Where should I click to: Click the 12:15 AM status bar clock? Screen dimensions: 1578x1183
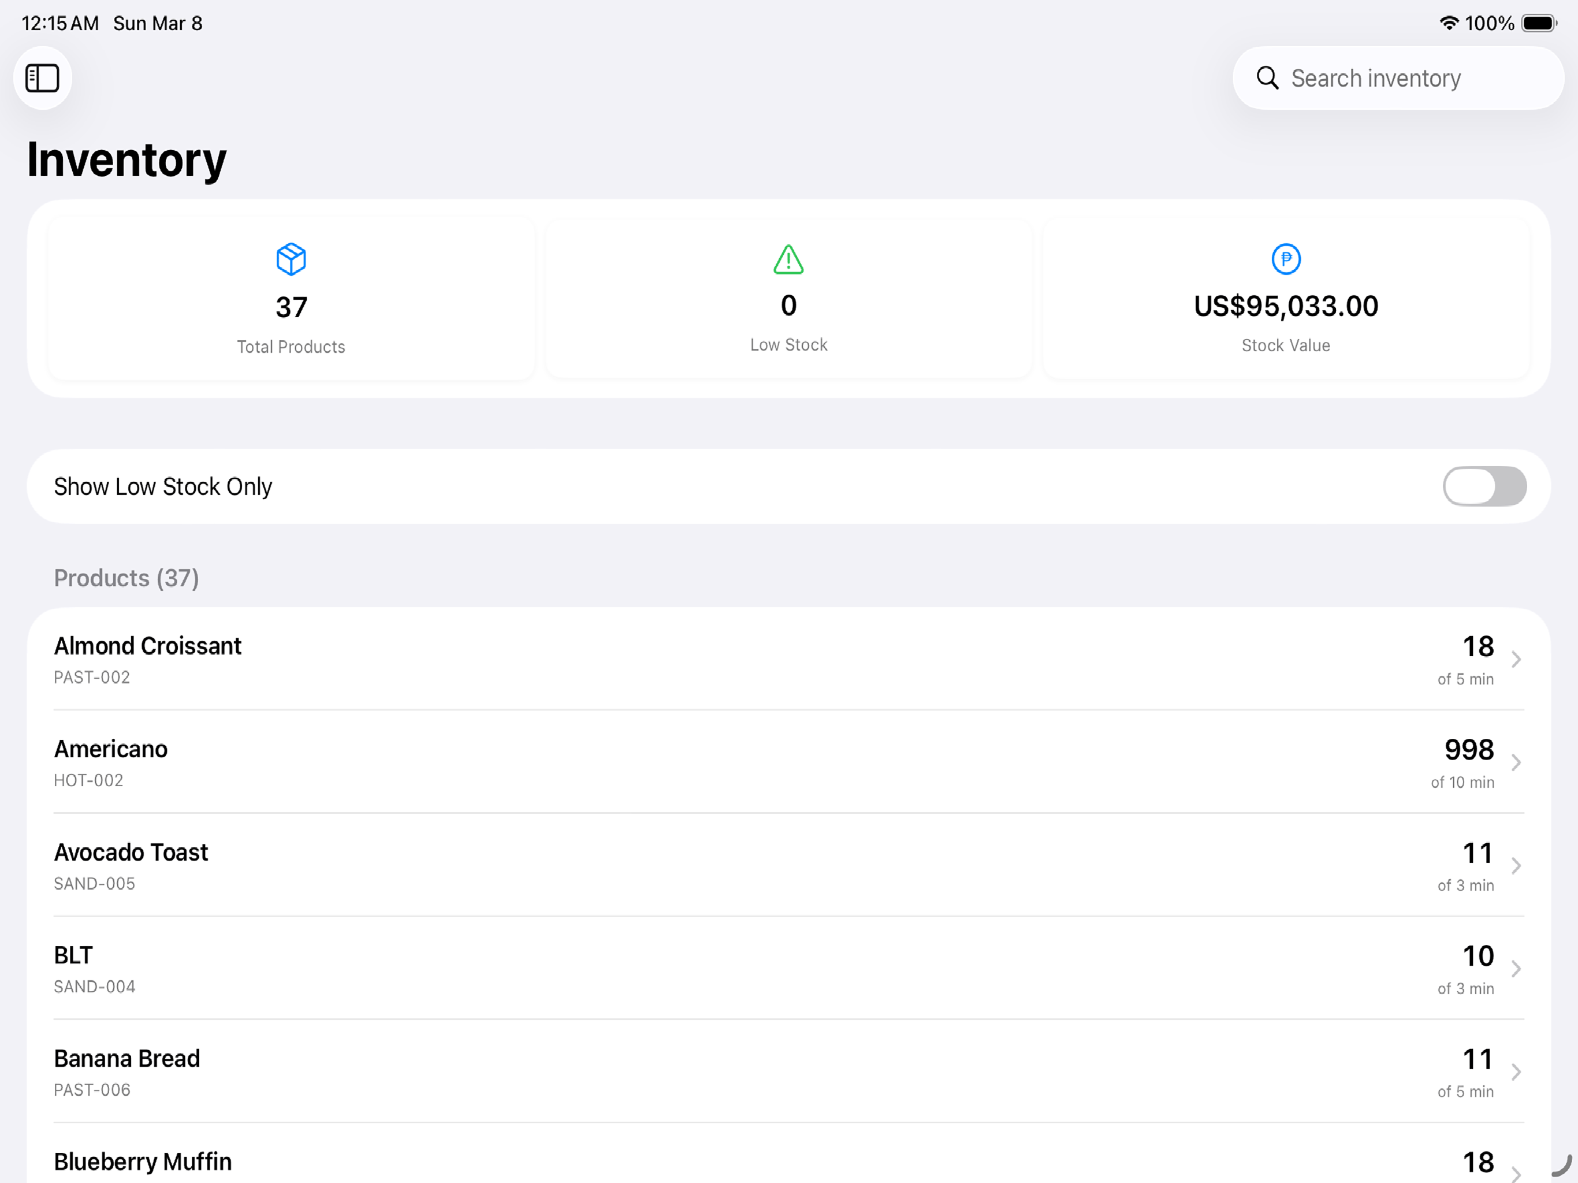(60, 23)
